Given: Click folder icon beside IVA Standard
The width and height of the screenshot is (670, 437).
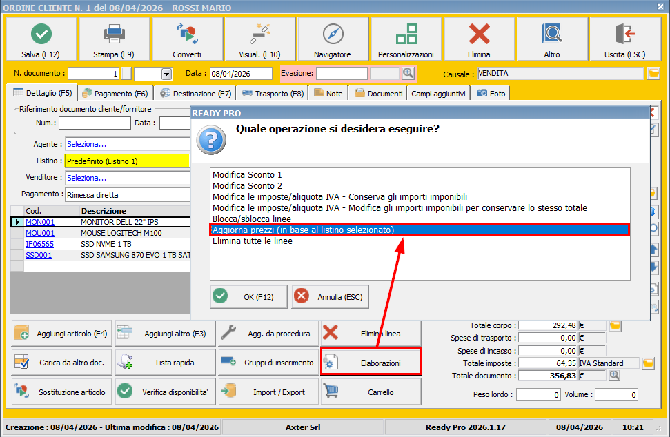Looking at the screenshot, I should tap(648, 363).
